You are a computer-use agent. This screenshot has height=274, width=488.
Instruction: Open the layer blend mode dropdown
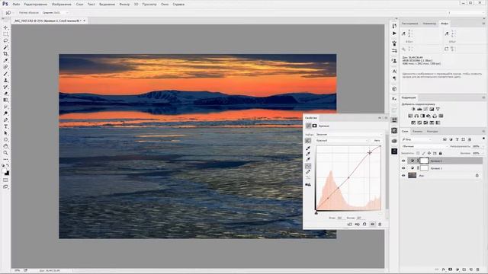tap(424, 146)
